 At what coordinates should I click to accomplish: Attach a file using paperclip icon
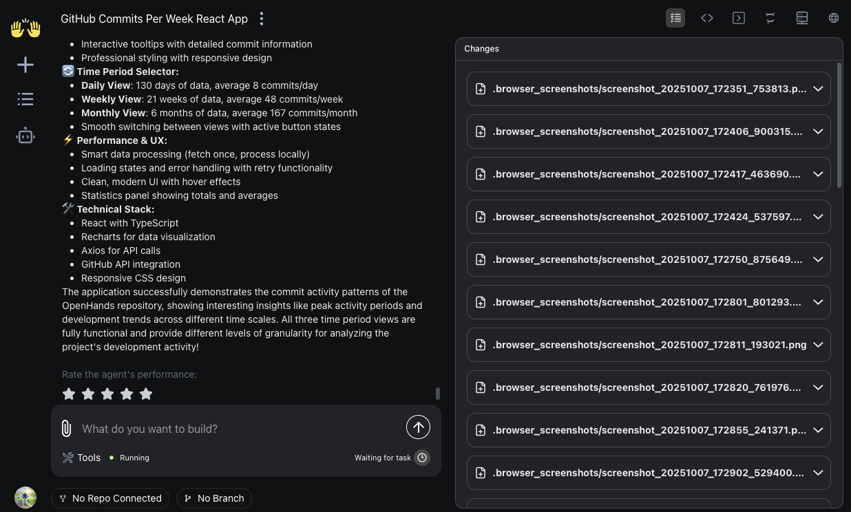tap(66, 429)
